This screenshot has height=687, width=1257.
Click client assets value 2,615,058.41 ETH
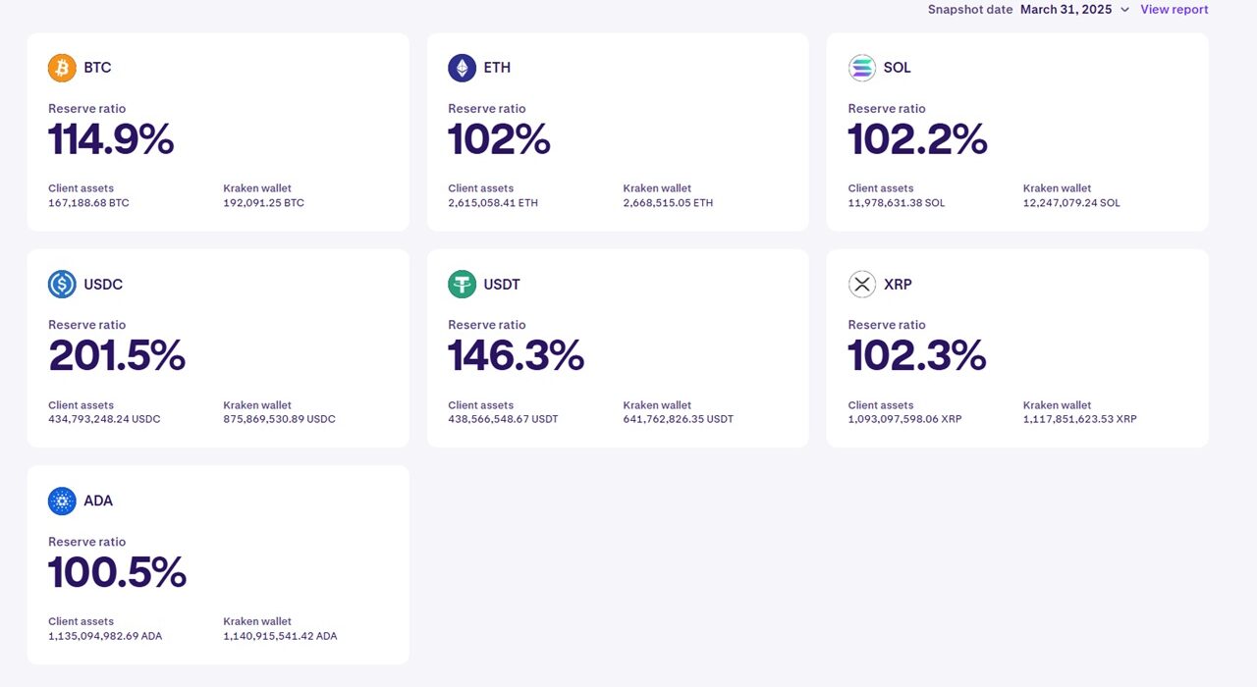(x=493, y=203)
